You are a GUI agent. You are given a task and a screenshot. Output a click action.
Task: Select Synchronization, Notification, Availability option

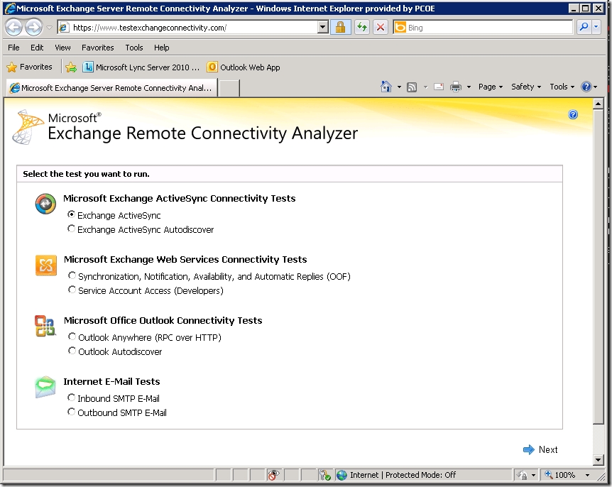(x=72, y=275)
